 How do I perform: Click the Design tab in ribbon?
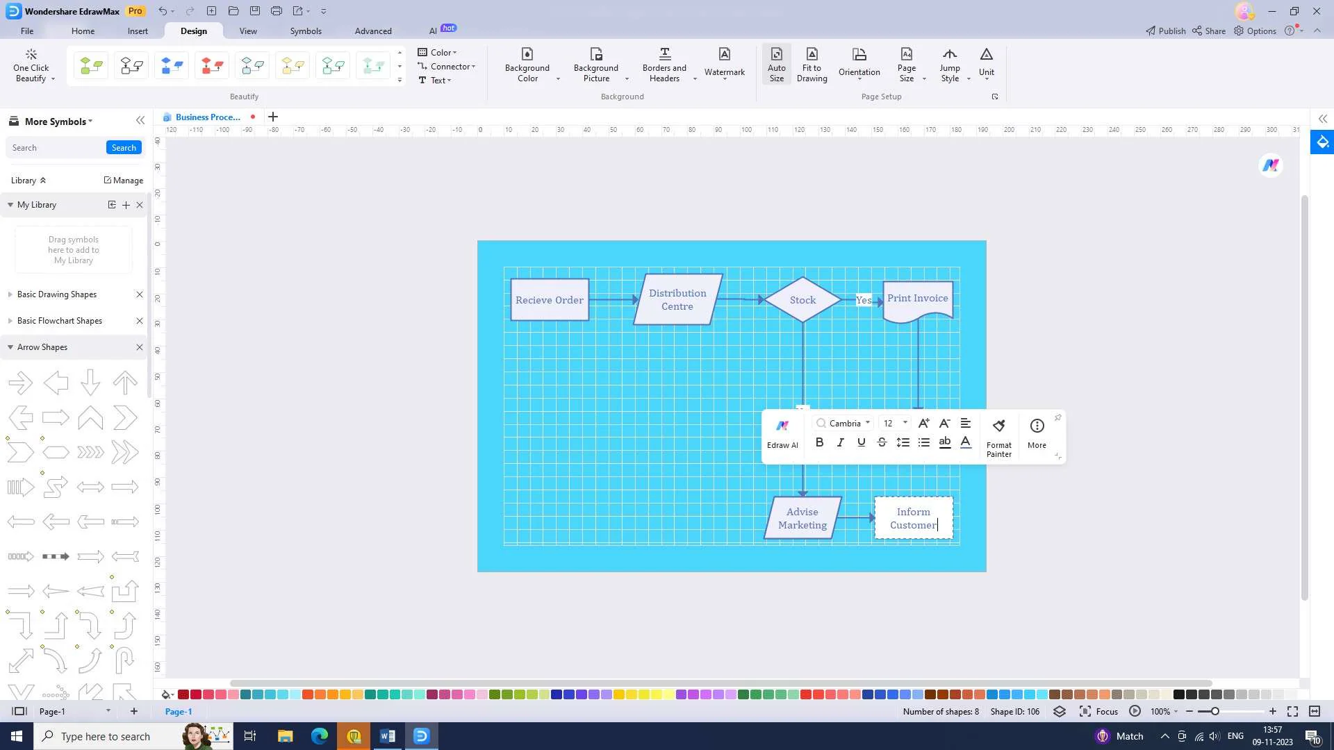pyautogui.click(x=193, y=31)
